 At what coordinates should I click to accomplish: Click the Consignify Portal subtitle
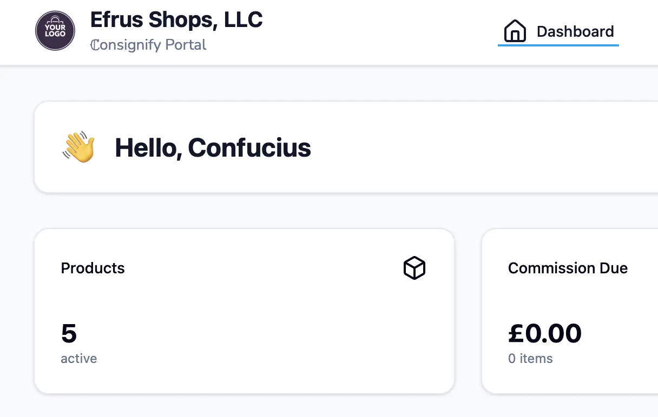click(148, 45)
